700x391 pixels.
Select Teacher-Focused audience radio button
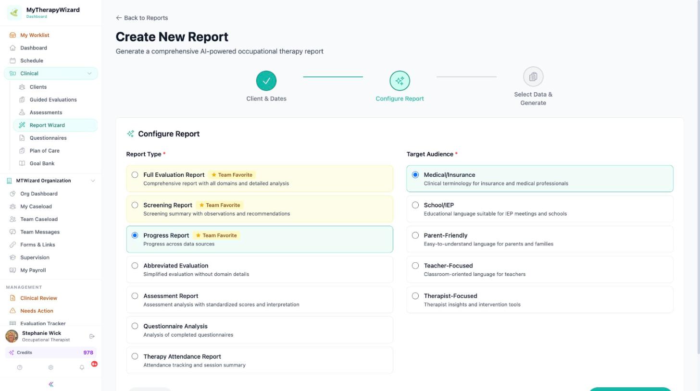(415, 266)
